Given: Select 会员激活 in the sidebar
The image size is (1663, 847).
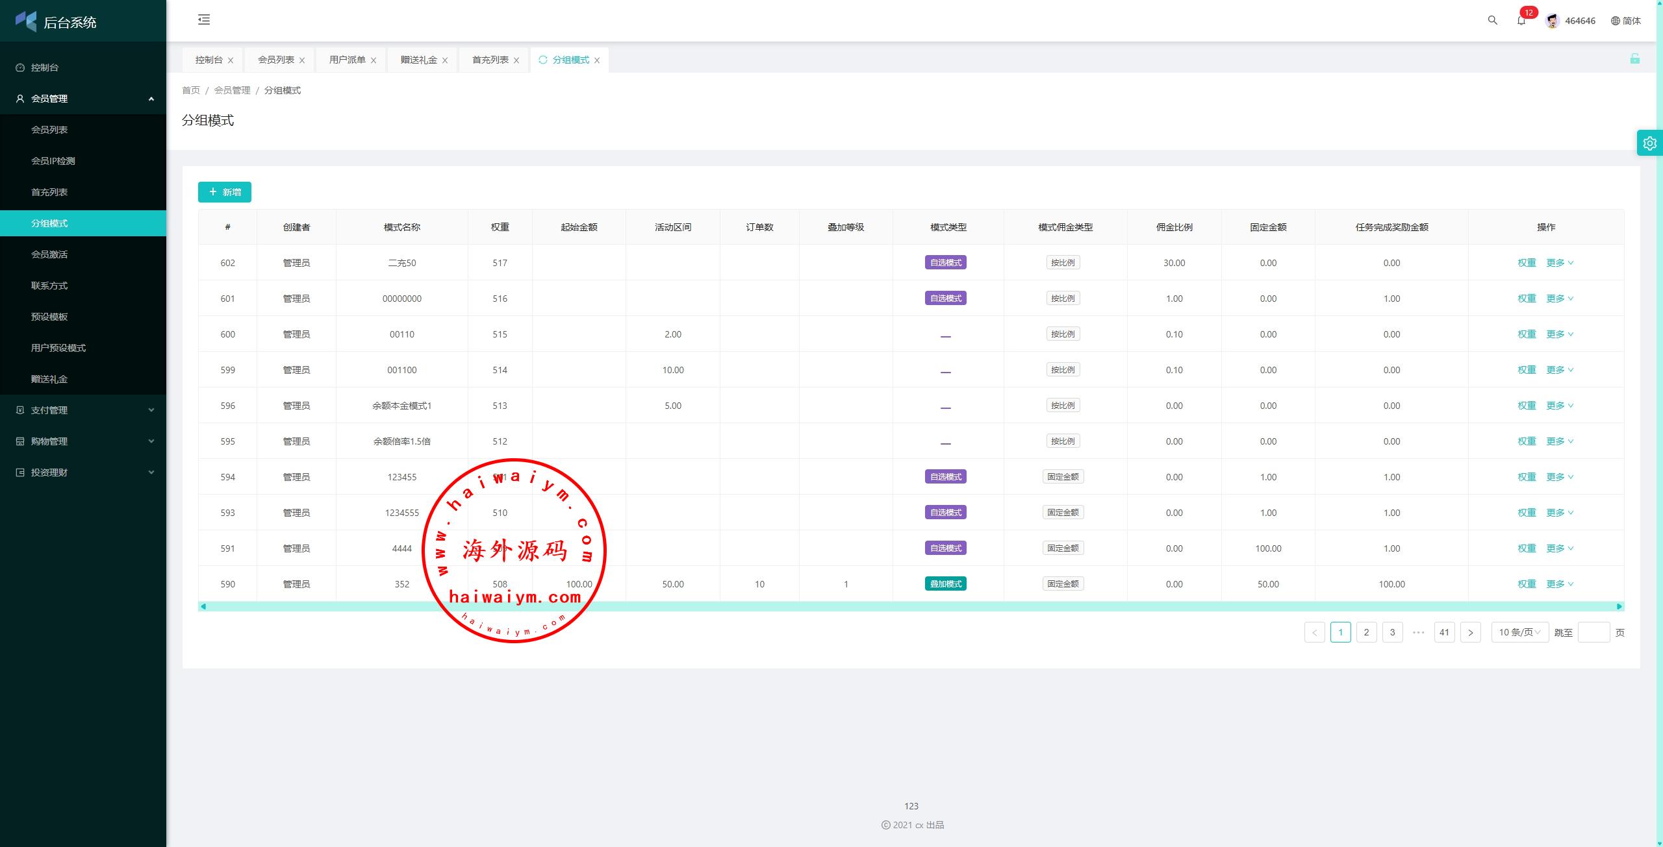Looking at the screenshot, I should 49,254.
